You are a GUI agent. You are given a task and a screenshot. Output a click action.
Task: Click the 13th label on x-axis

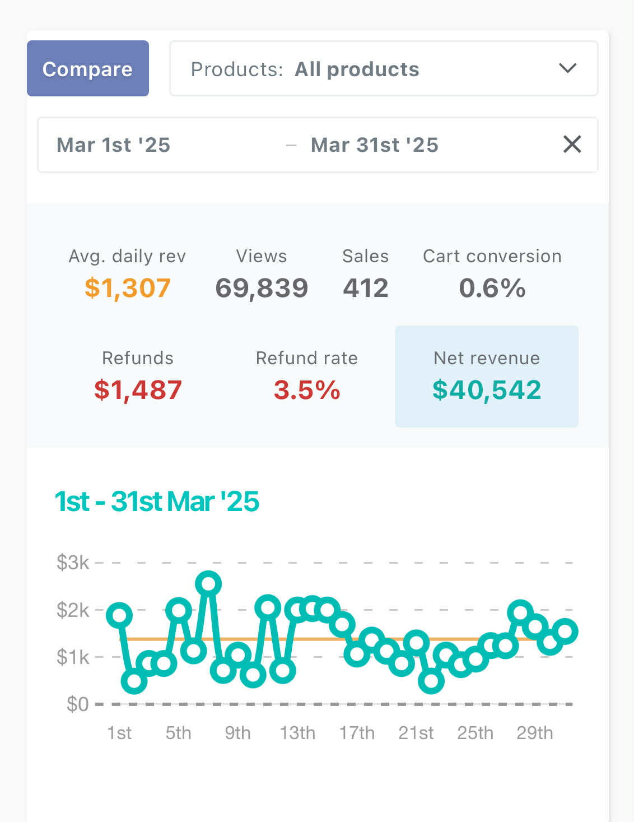click(297, 733)
